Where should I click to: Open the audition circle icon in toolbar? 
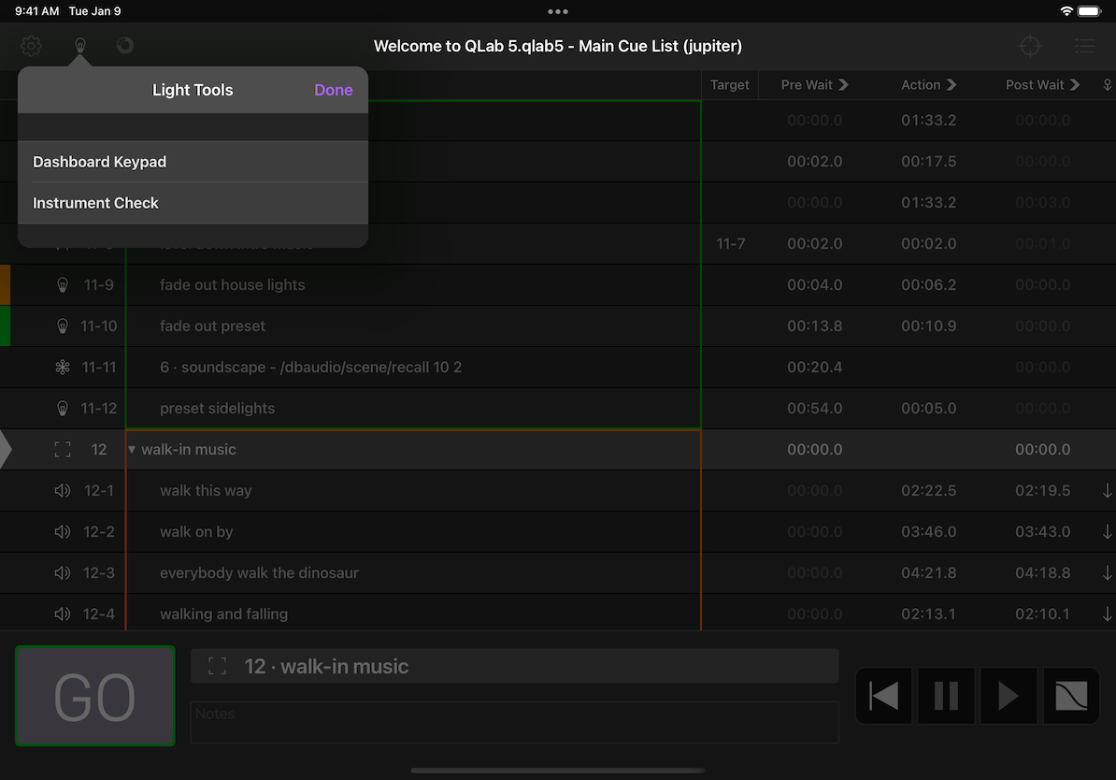coord(124,46)
